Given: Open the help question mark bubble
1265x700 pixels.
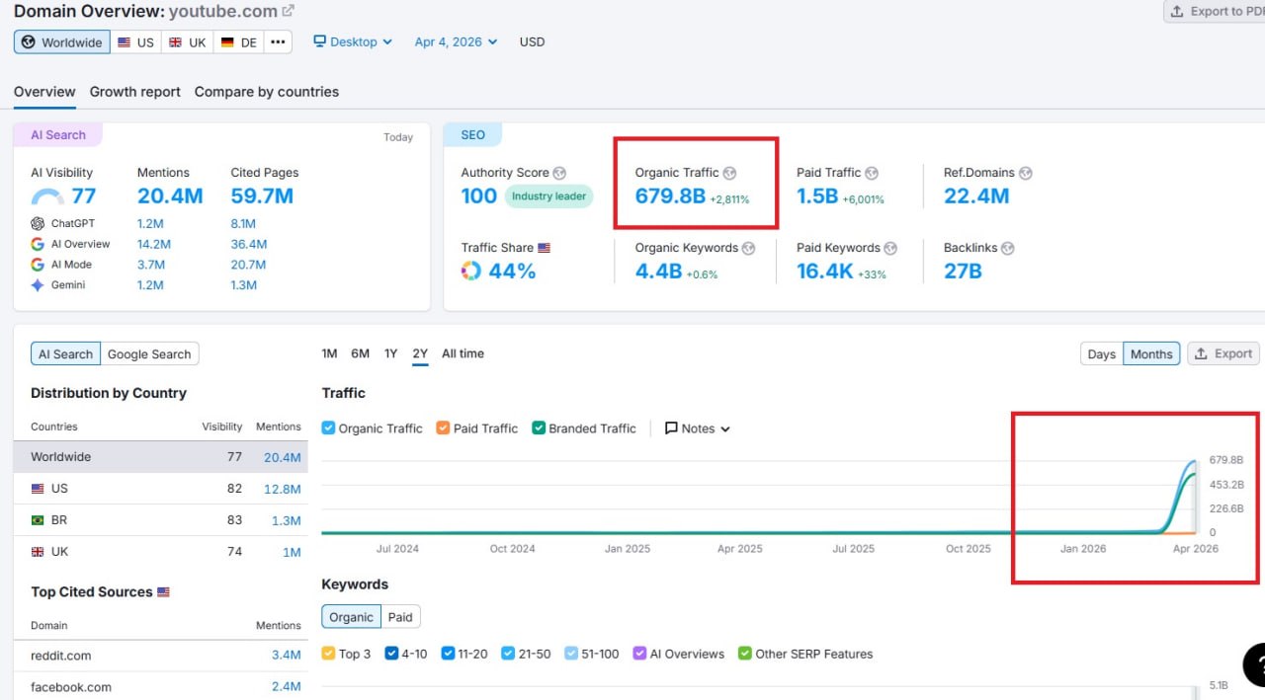Looking at the screenshot, I should (x=1255, y=664).
